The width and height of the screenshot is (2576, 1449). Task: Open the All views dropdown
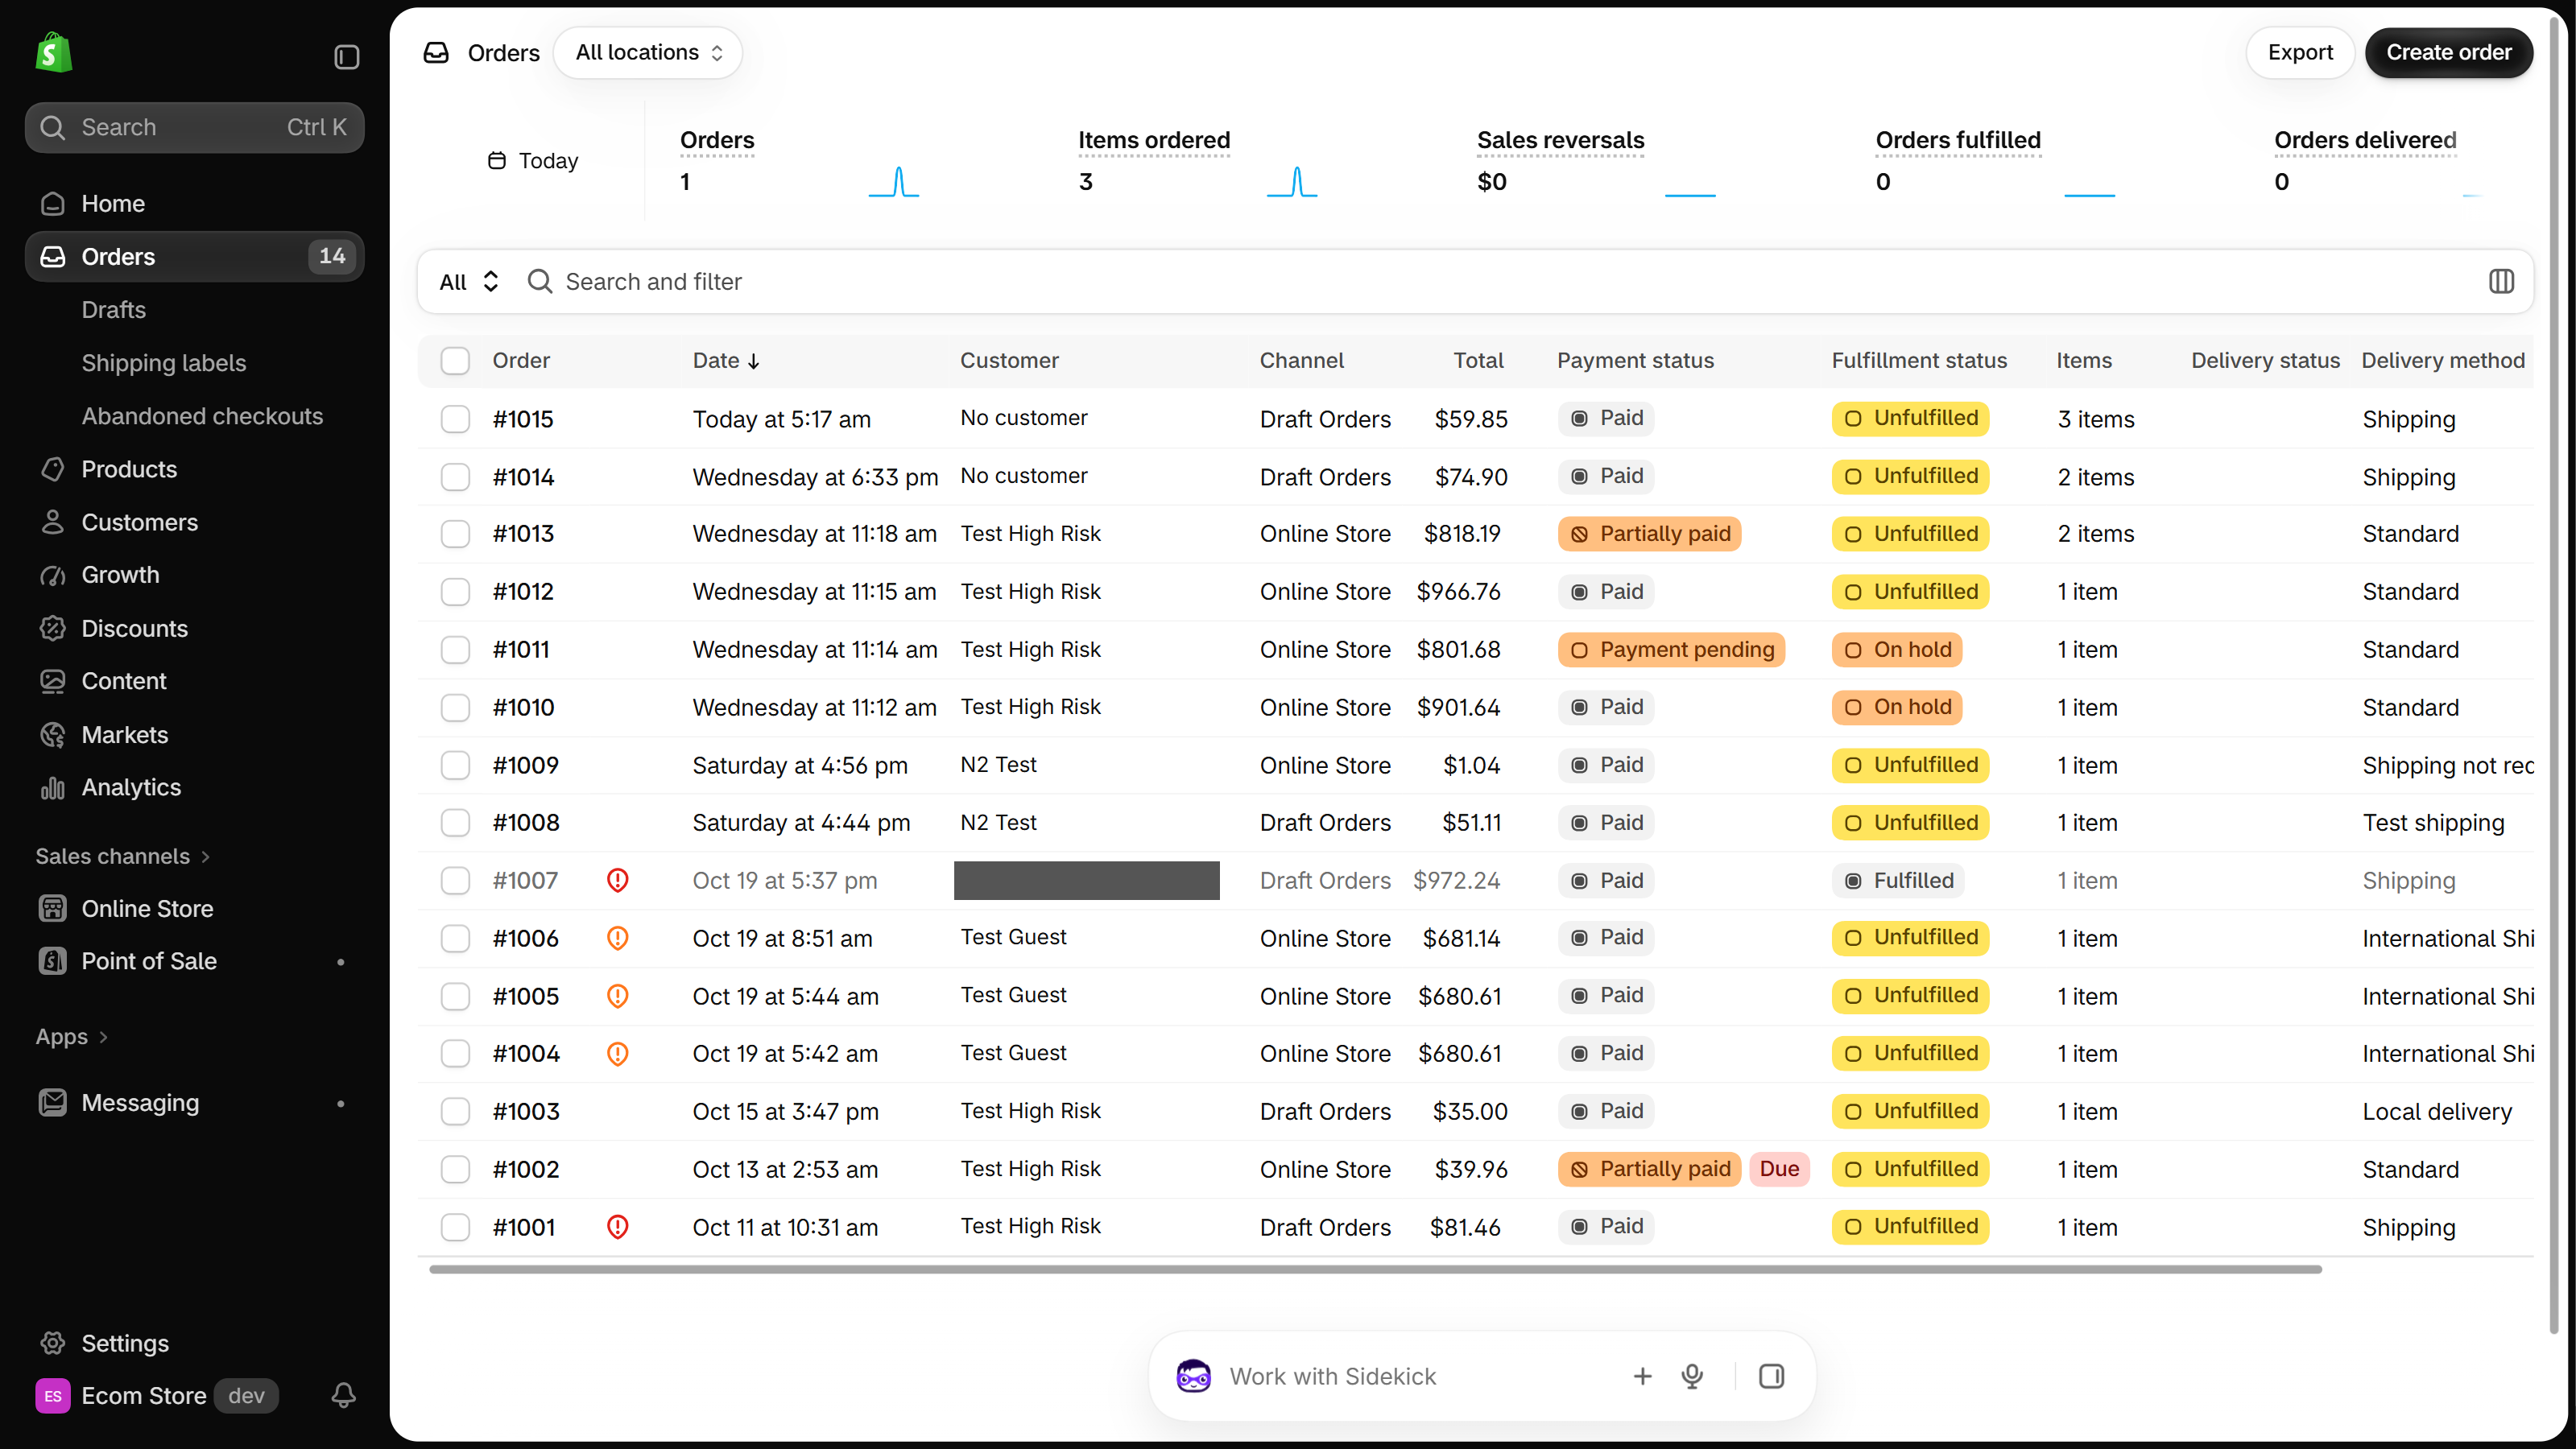[468, 282]
